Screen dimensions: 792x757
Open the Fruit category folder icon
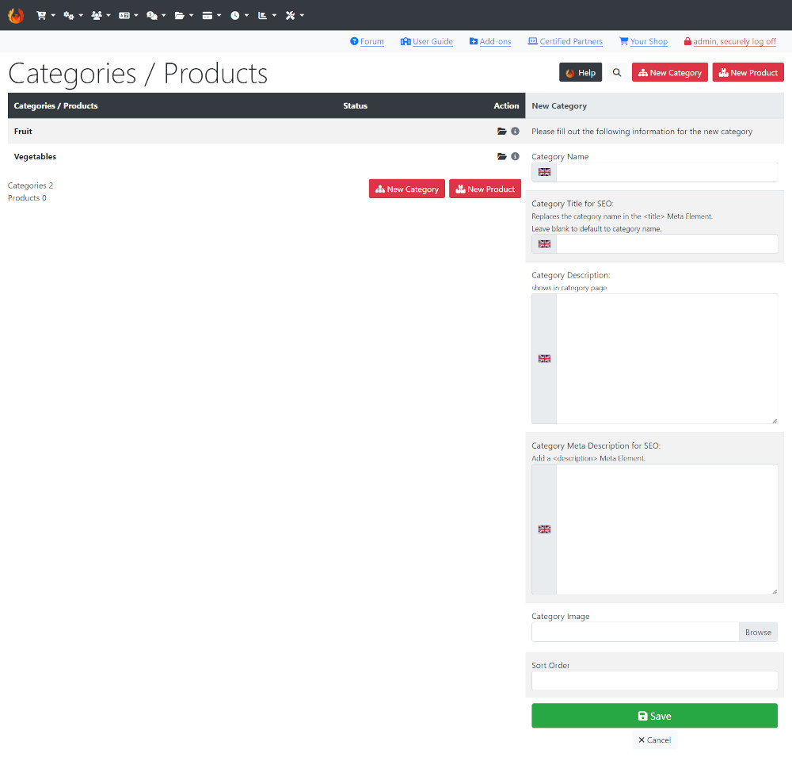tap(501, 131)
